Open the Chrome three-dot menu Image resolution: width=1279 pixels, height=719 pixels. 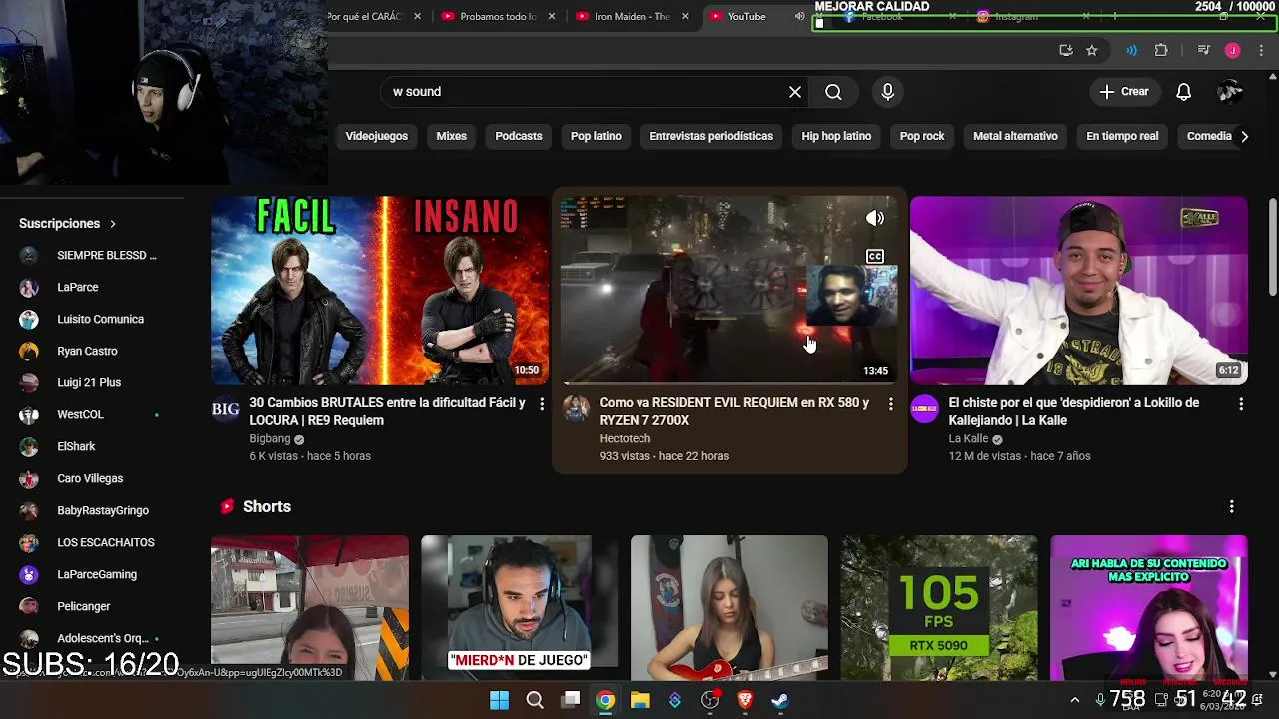pyautogui.click(x=1261, y=51)
